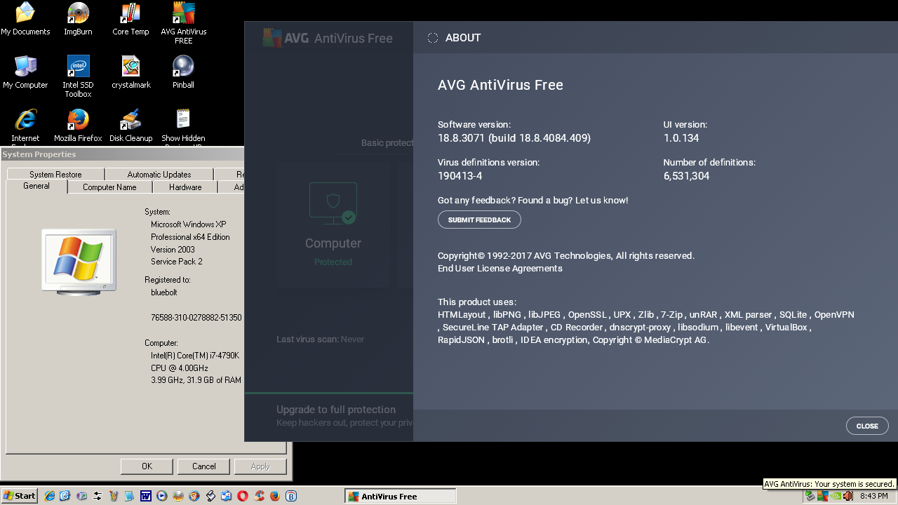Launch Firefox from the quick launch bar

pos(275,496)
